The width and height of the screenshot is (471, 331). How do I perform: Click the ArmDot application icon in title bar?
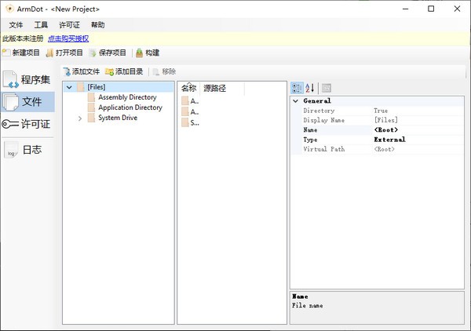9,9
